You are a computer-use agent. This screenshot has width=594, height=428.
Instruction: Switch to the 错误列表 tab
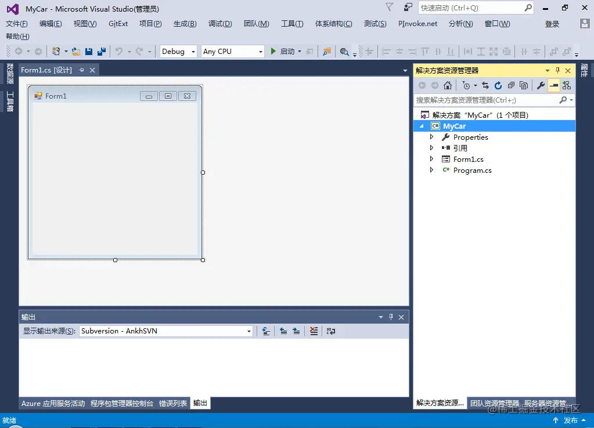173,403
